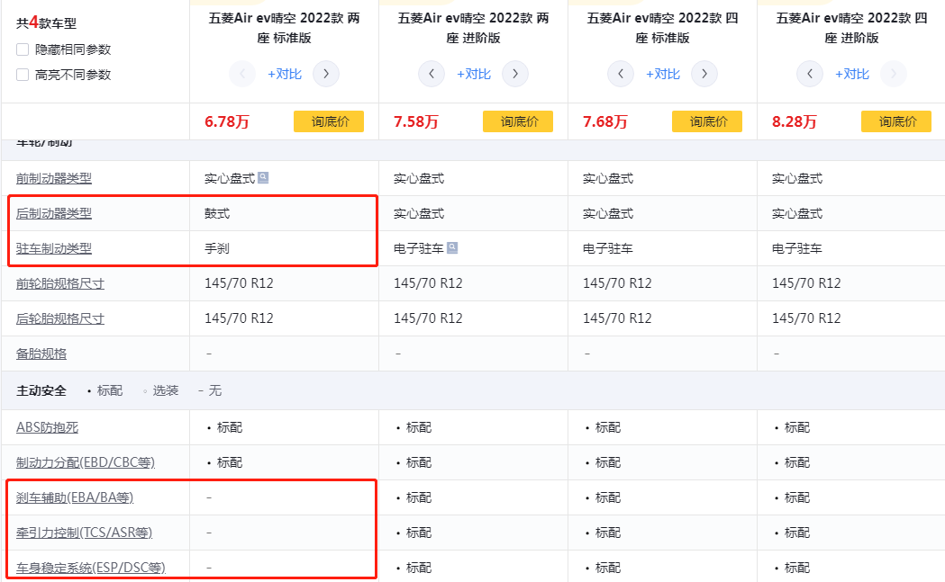Open the 刹车辅助(EBA/BA等) link
This screenshot has height=582, width=945.
click(75, 497)
